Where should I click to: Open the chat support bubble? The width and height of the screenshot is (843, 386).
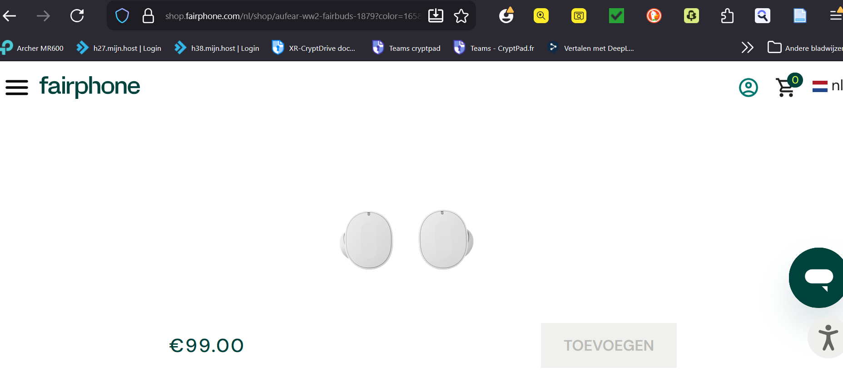[x=818, y=278]
